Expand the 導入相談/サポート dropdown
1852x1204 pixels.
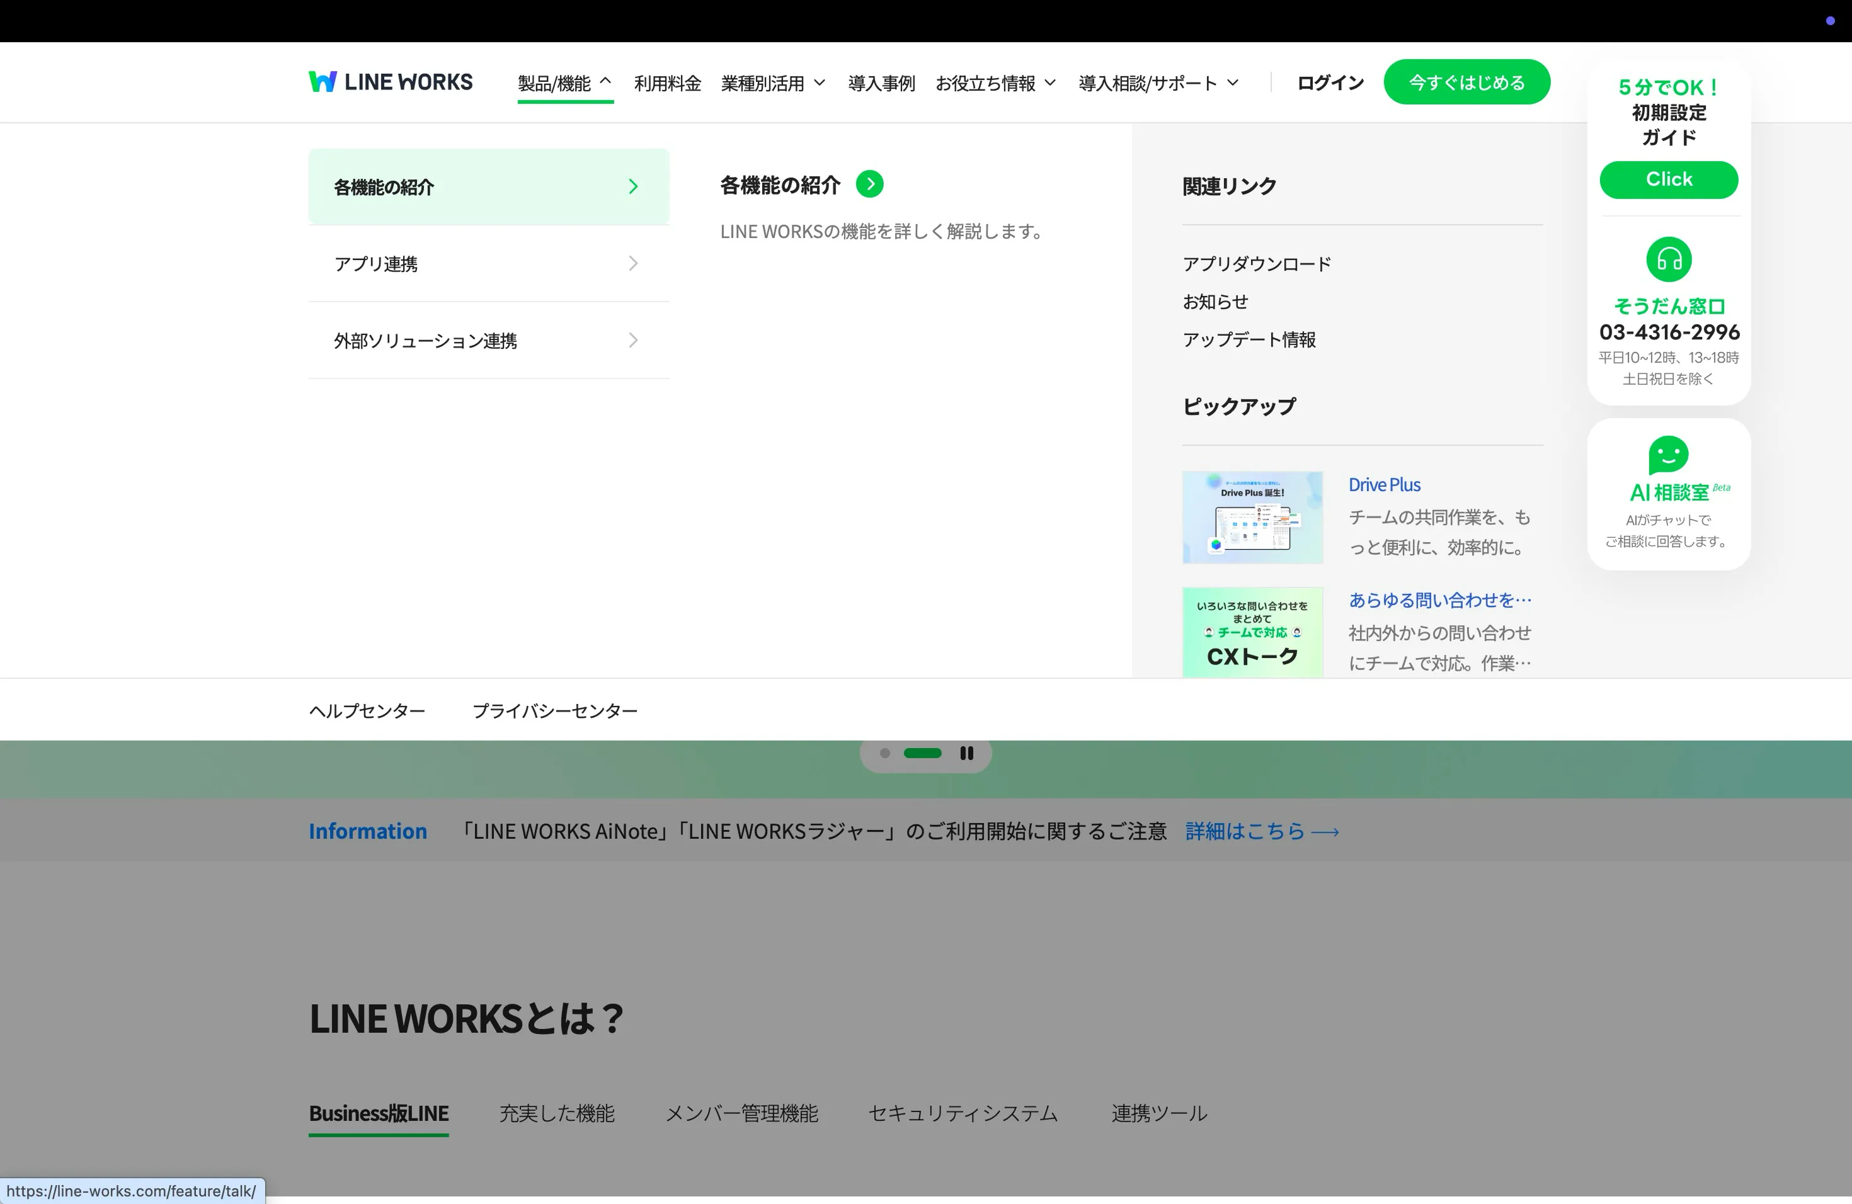click(1158, 83)
